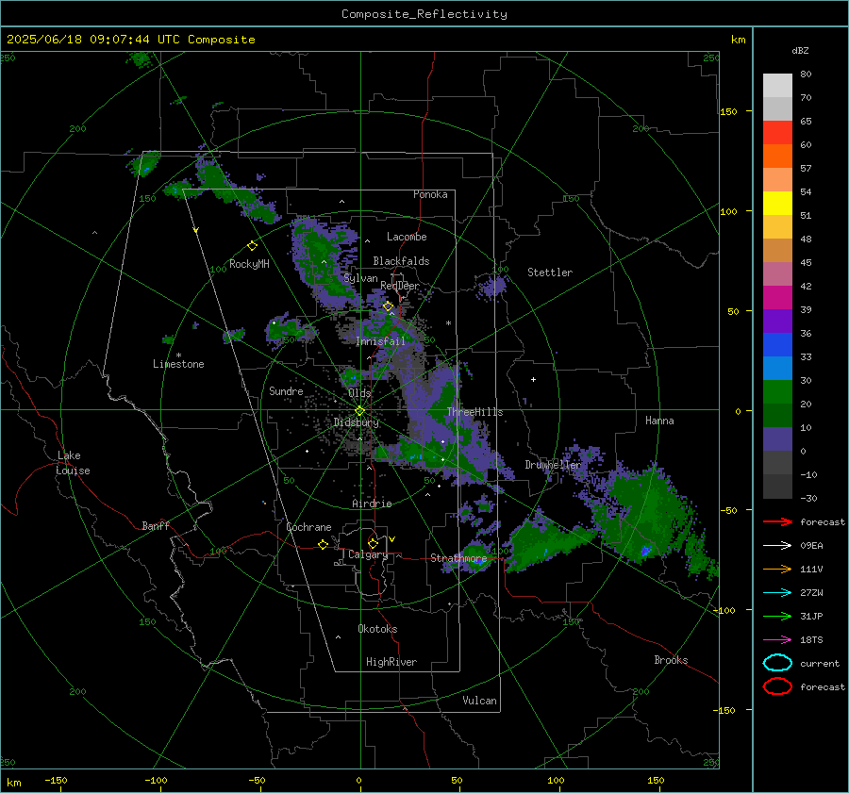
Task: Click the yellow diamond marker near Cochrane
Action: [324, 544]
